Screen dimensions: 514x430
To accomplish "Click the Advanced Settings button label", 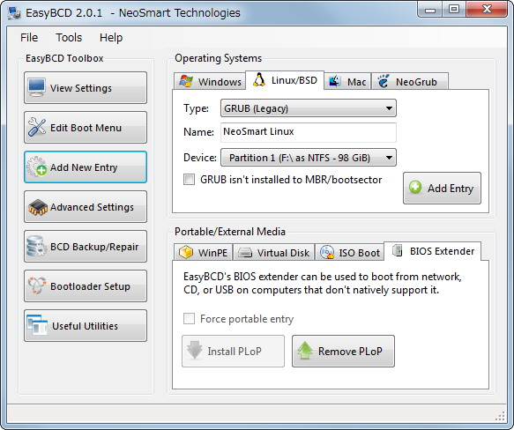I will (x=92, y=207).
